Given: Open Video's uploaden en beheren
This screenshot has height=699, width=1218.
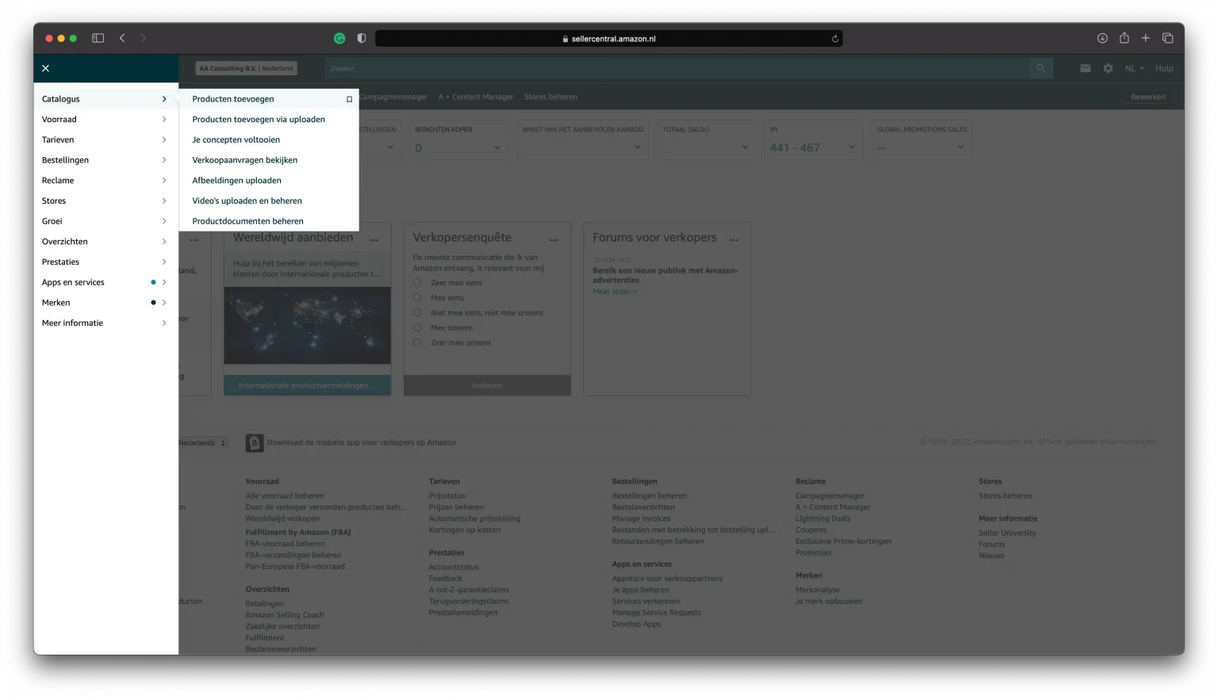Looking at the screenshot, I should tap(247, 201).
